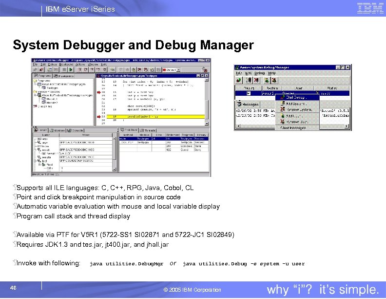Click the Statement column header in Call Stack
The image size is (386, 299).
click(173, 135)
